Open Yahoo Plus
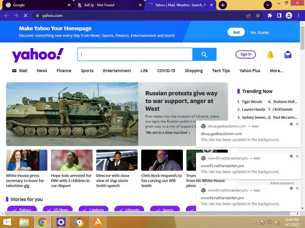305x228 pixels. [250, 71]
